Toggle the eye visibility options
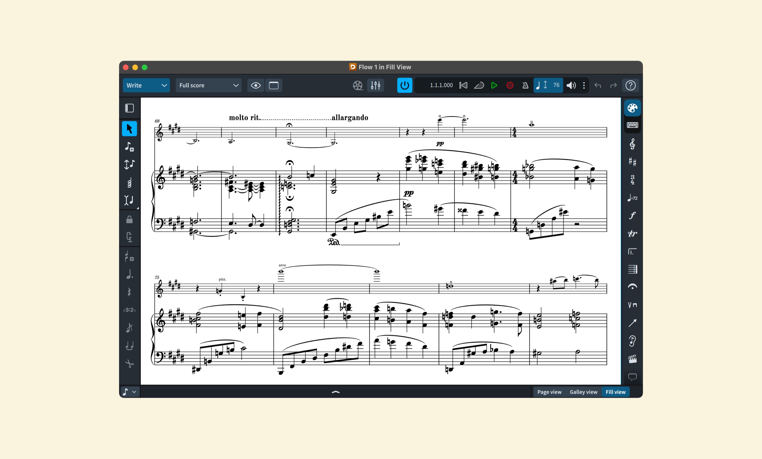 255,85
